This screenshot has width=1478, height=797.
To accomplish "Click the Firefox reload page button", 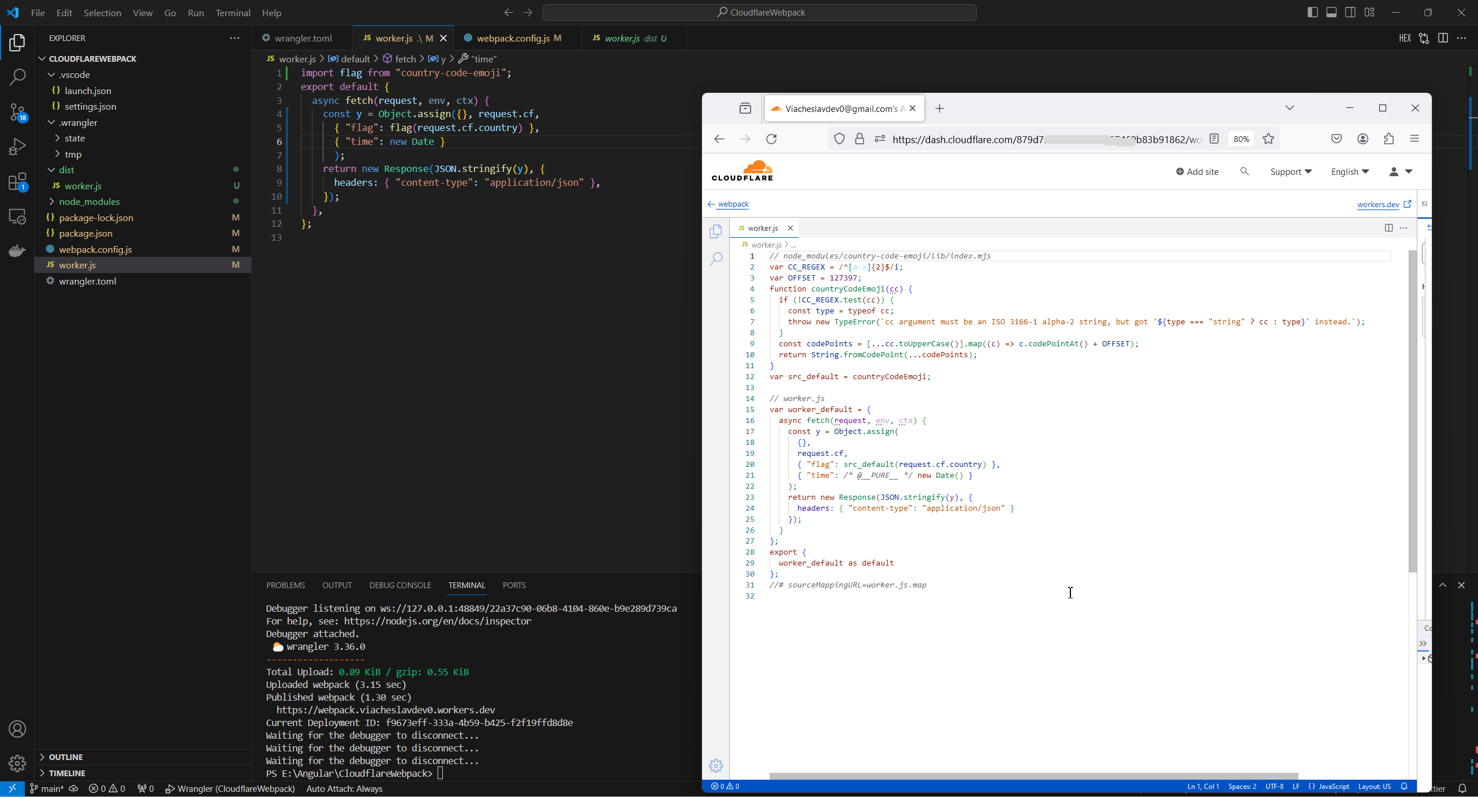I will click(771, 139).
